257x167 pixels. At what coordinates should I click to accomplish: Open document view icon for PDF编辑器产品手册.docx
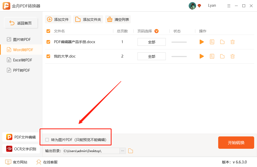[212, 42]
